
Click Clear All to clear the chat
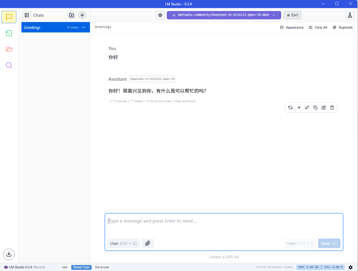tap(318, 27)
